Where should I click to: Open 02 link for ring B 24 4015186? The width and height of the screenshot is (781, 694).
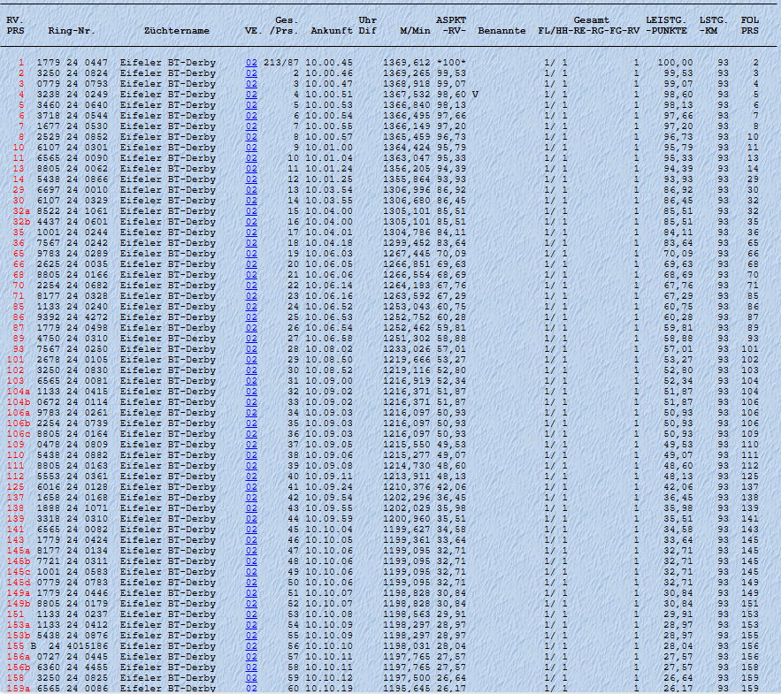(x=251, y=646)
